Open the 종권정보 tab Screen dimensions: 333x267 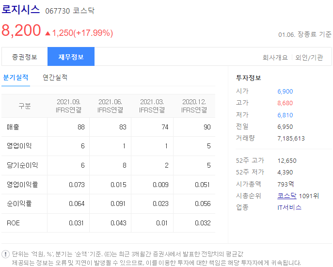coord(25,57)
